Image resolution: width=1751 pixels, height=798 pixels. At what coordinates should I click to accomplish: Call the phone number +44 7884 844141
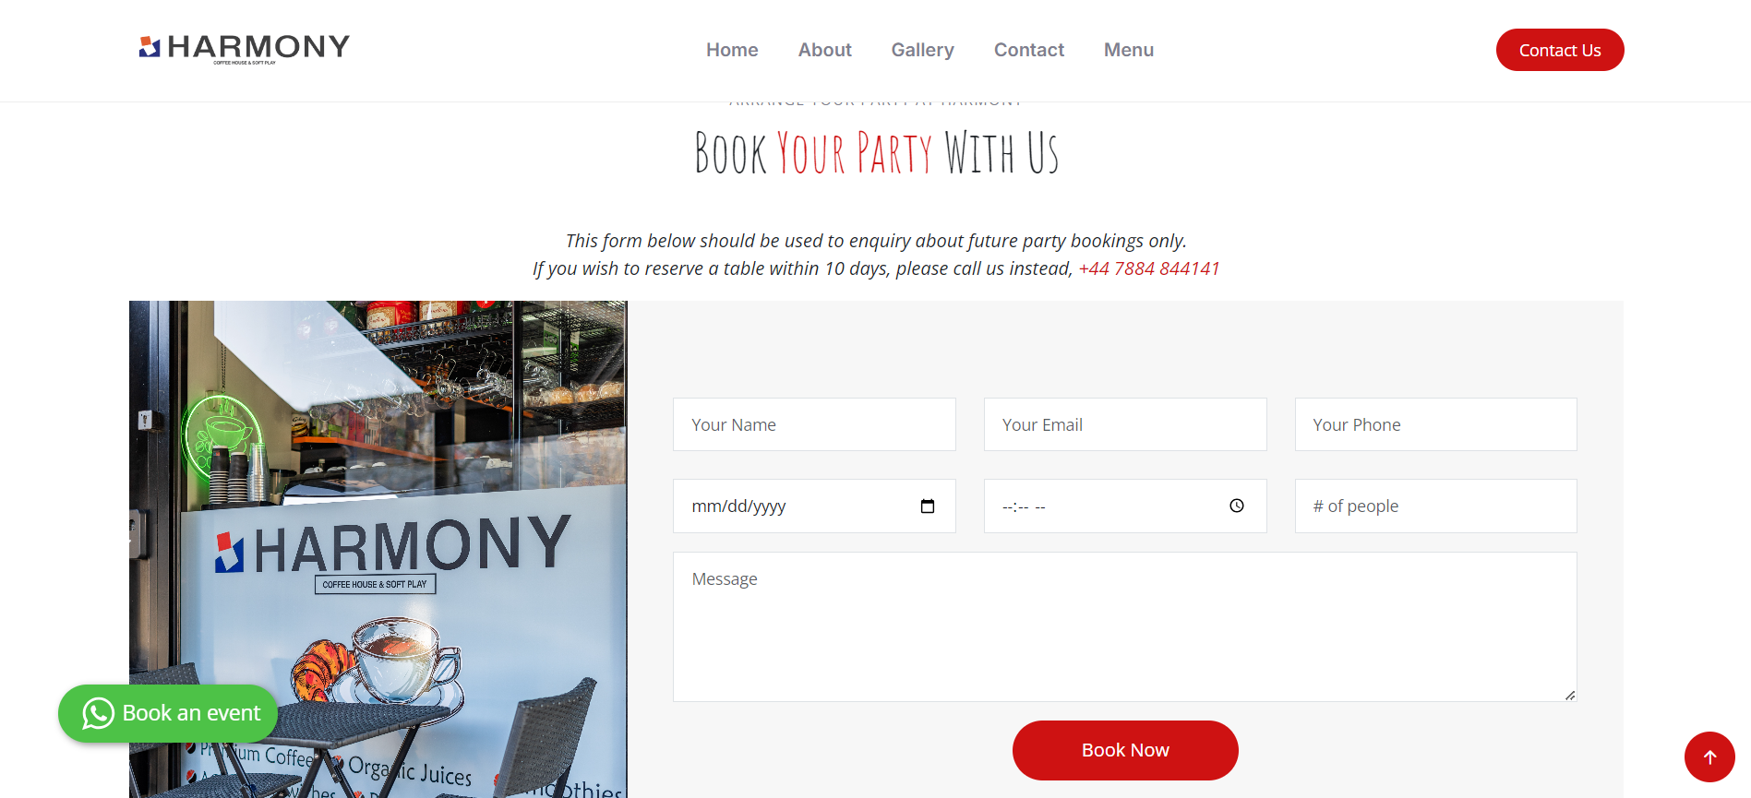point(1149,268)
